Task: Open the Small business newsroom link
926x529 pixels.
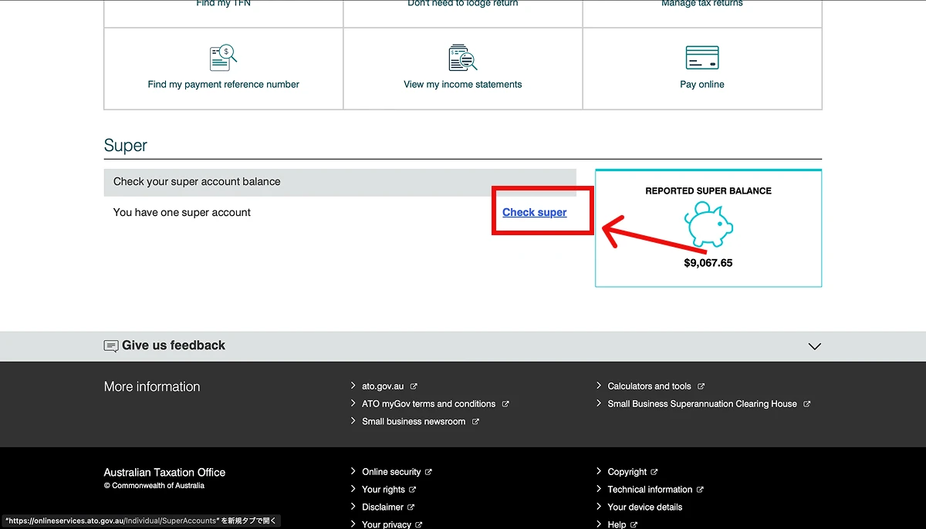Action: click(x=414, y=422)
